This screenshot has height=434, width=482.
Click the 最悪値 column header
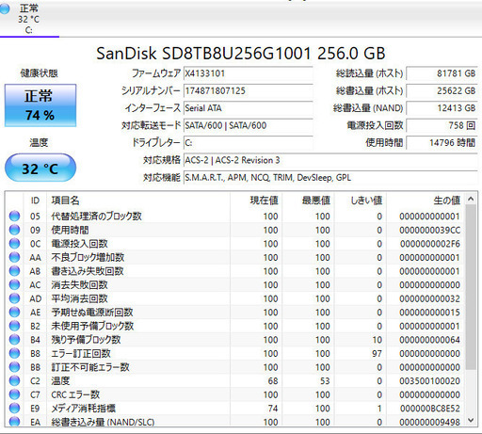[x=308, y=201]
